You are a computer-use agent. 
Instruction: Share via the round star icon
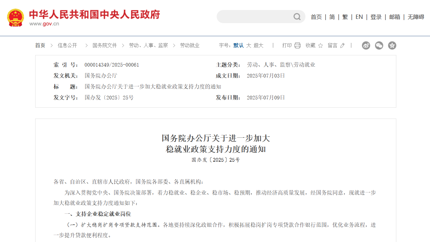point(392,46)
